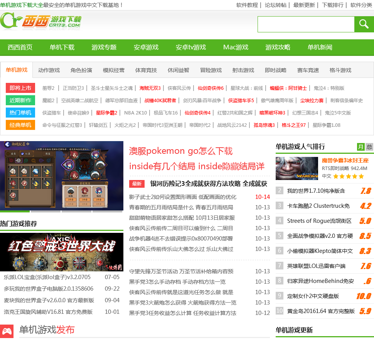The width and height of the screenshot is (374, 340).
Task: Click the red gamepad icon beside 单机游戏发布
Action: pos(7,331)
